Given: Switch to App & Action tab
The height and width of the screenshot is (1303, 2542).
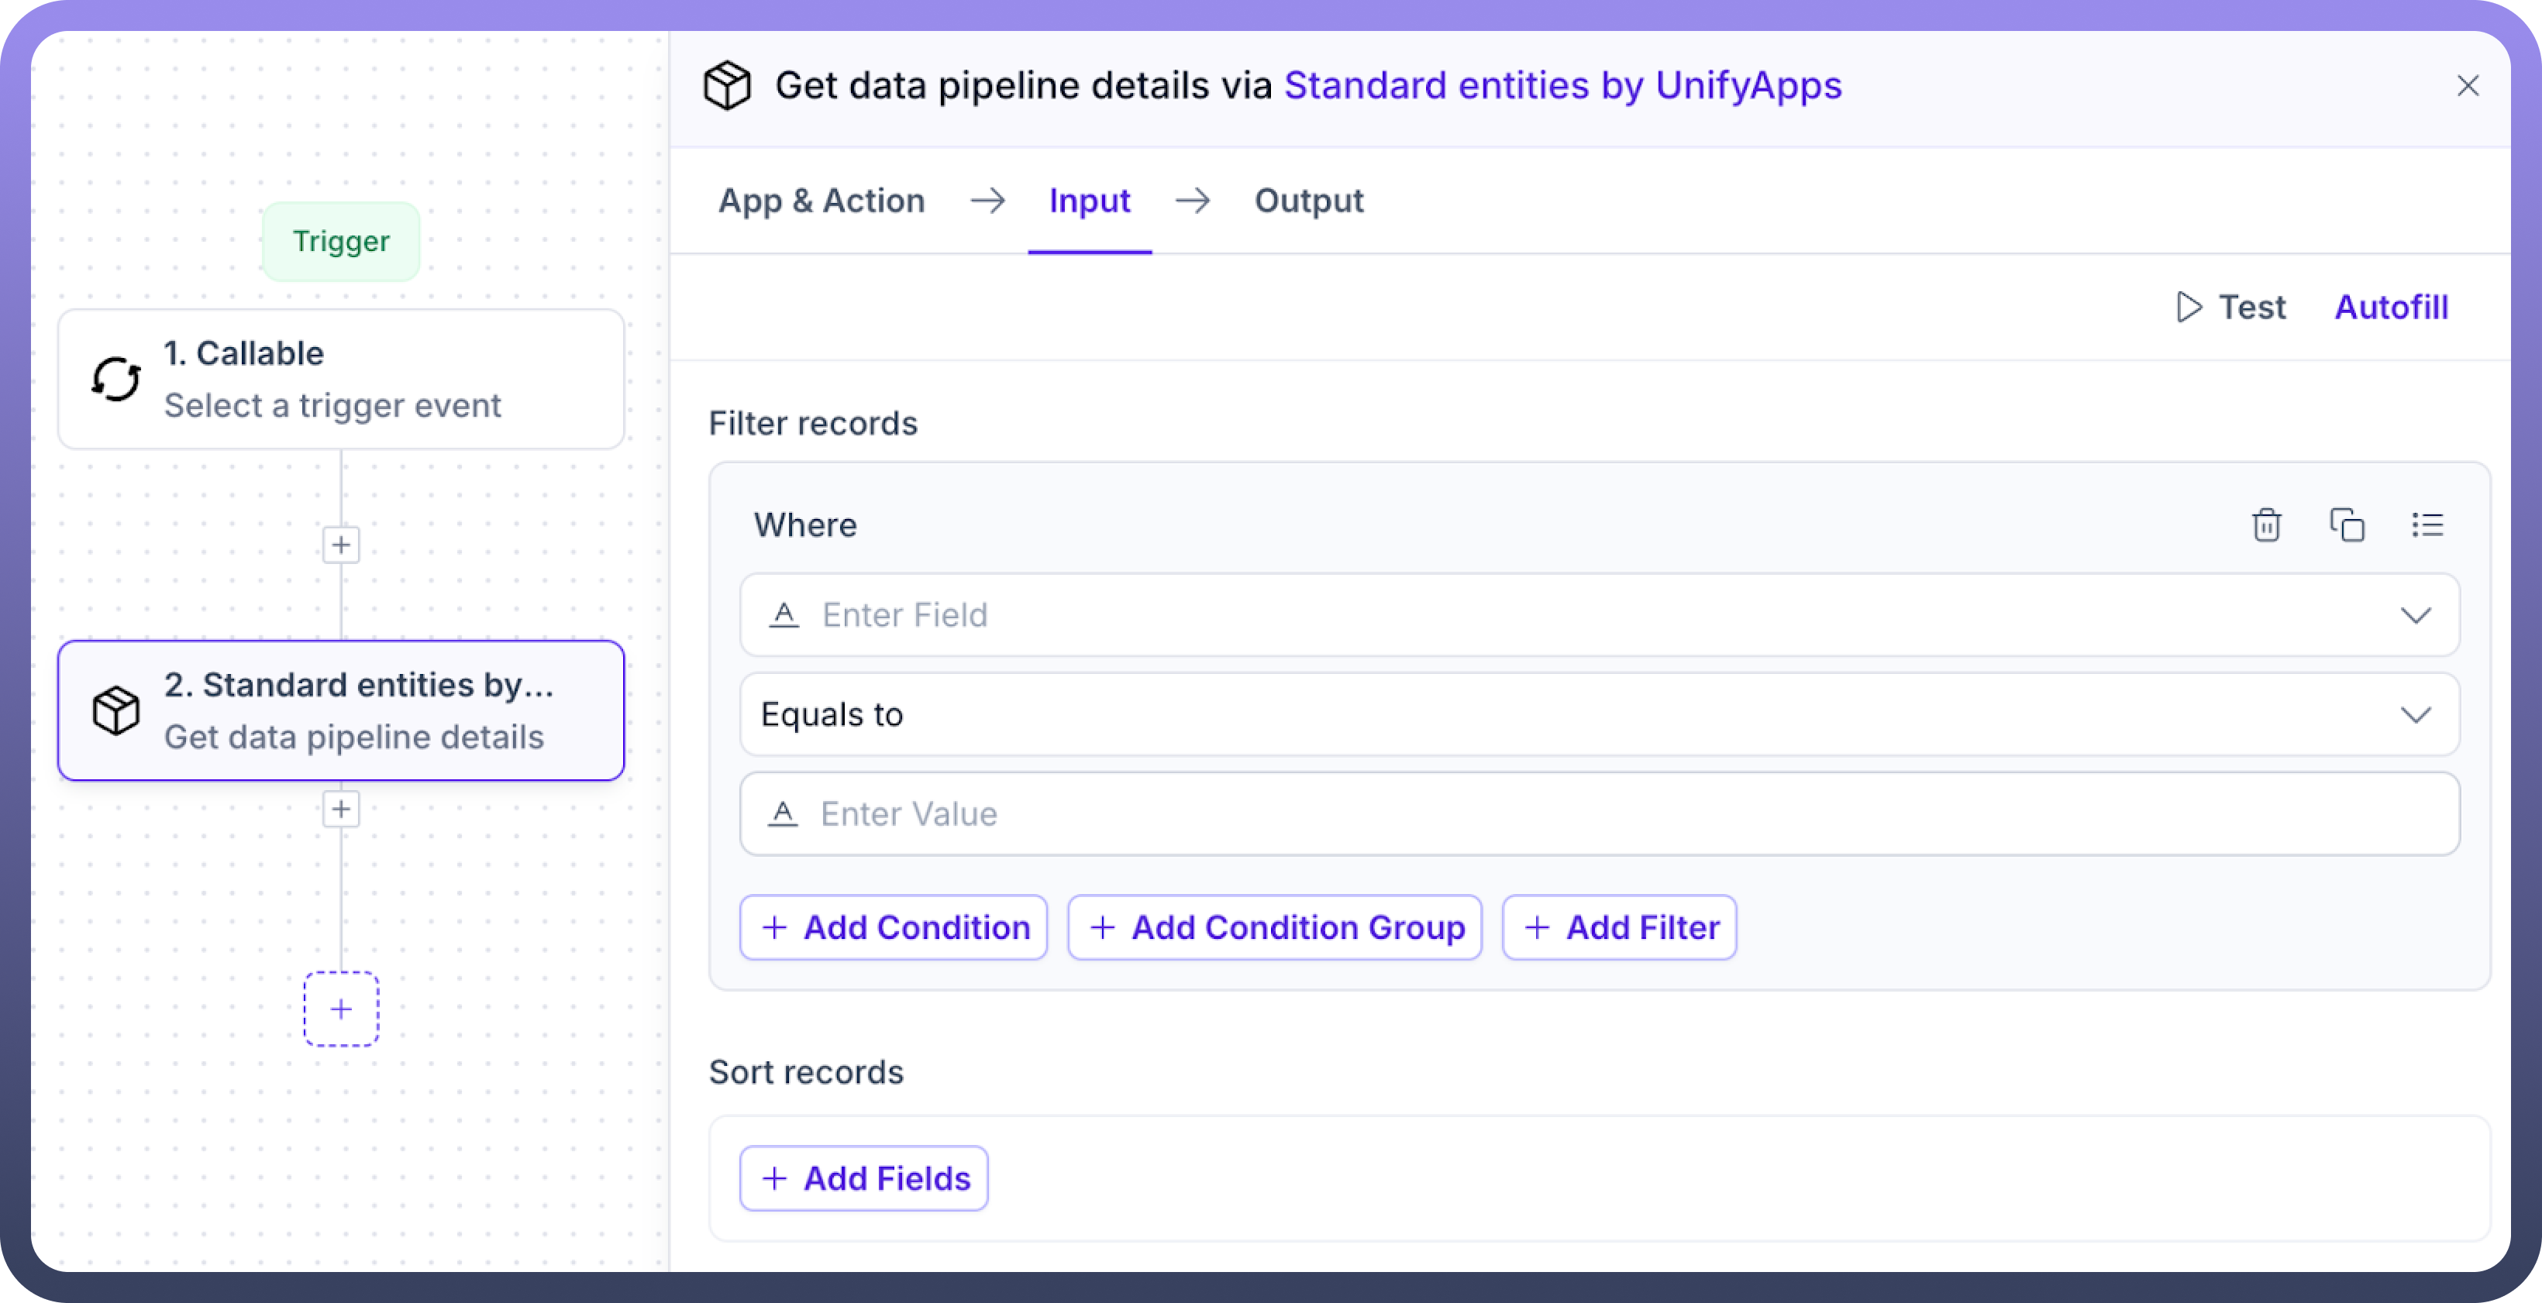Looking at the screenshot, I should [821, 201].
